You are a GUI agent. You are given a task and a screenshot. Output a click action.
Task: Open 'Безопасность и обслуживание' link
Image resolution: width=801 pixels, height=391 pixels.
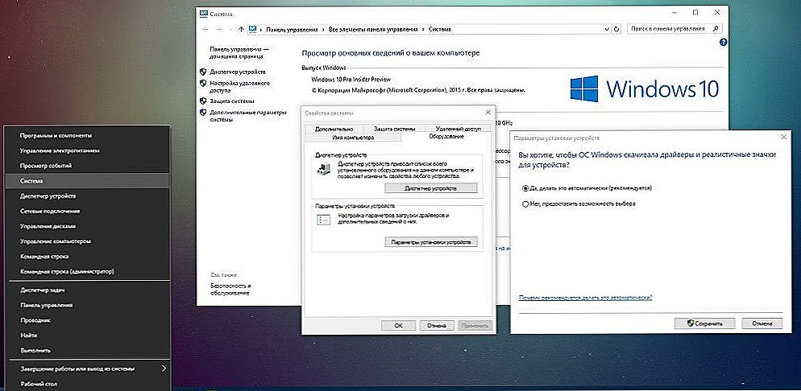[x=230, y=290]
